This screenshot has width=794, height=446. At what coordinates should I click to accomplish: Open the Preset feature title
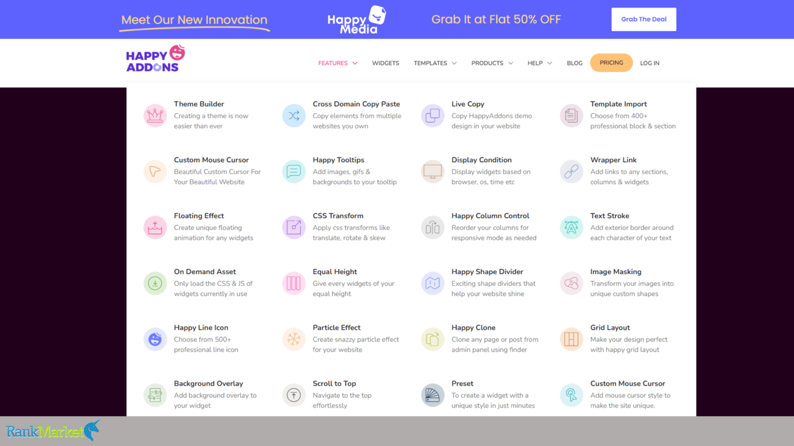pos(462,383)
